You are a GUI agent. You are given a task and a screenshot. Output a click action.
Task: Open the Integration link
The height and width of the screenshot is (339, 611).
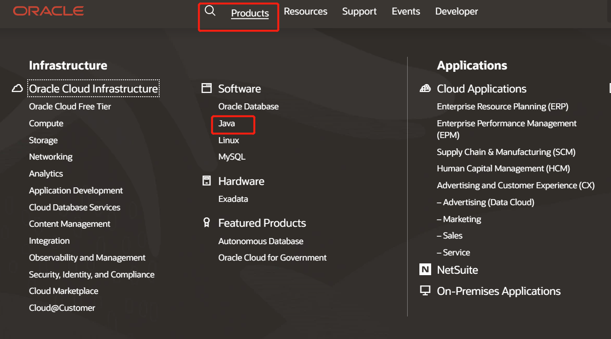49,241
